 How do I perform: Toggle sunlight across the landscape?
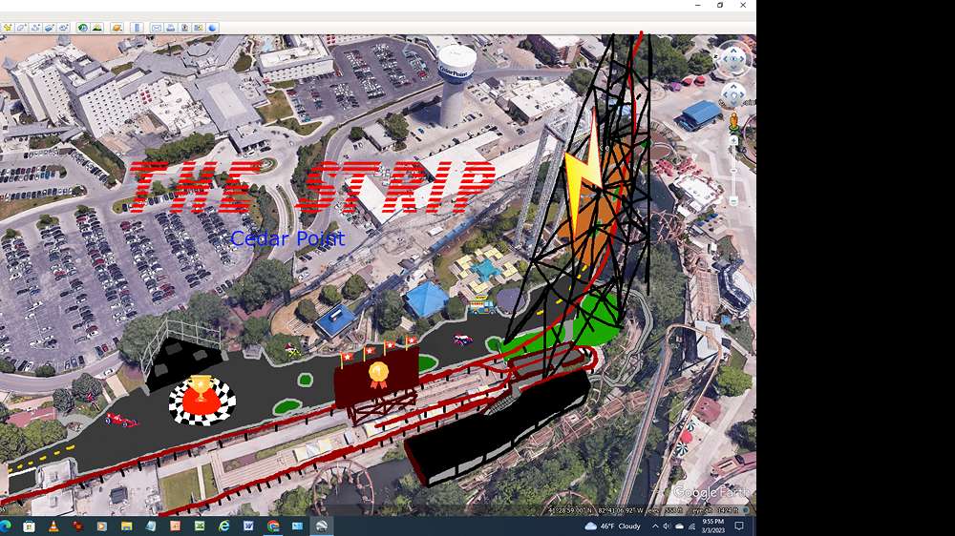click(x=96, y=28)
